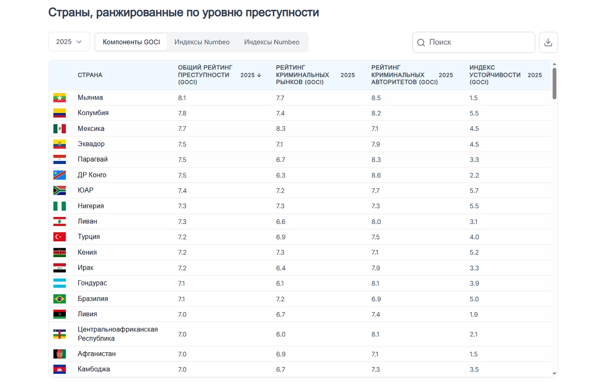Click the Colombia flag icon
Viewport: 594px width, 385px height.
pos(59,113)
